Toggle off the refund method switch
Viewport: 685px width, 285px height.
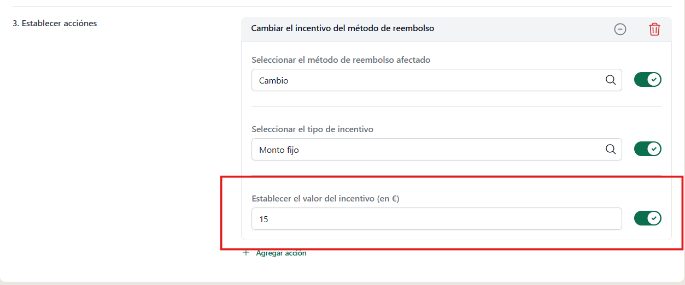[x=648, y=80]
